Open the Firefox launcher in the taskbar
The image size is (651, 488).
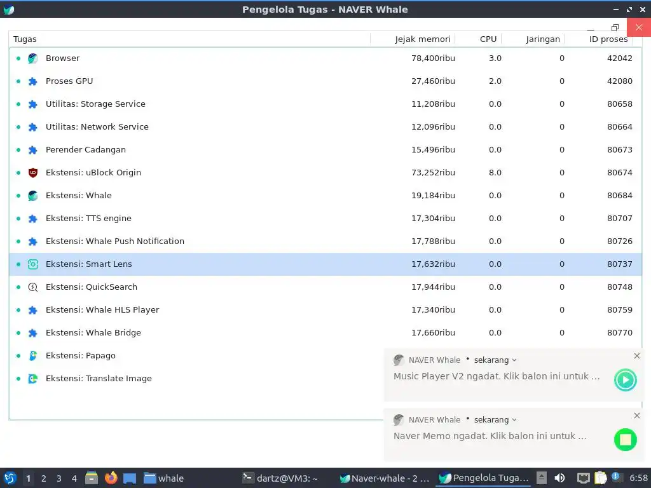click(x=111, y=478)
